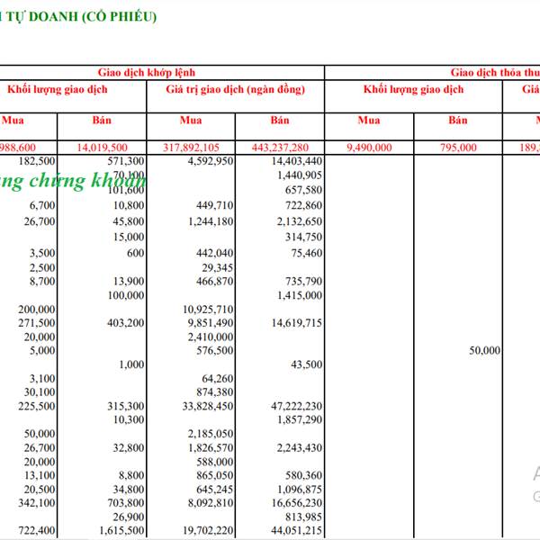Click cell 47,222,230

(297, 406)
